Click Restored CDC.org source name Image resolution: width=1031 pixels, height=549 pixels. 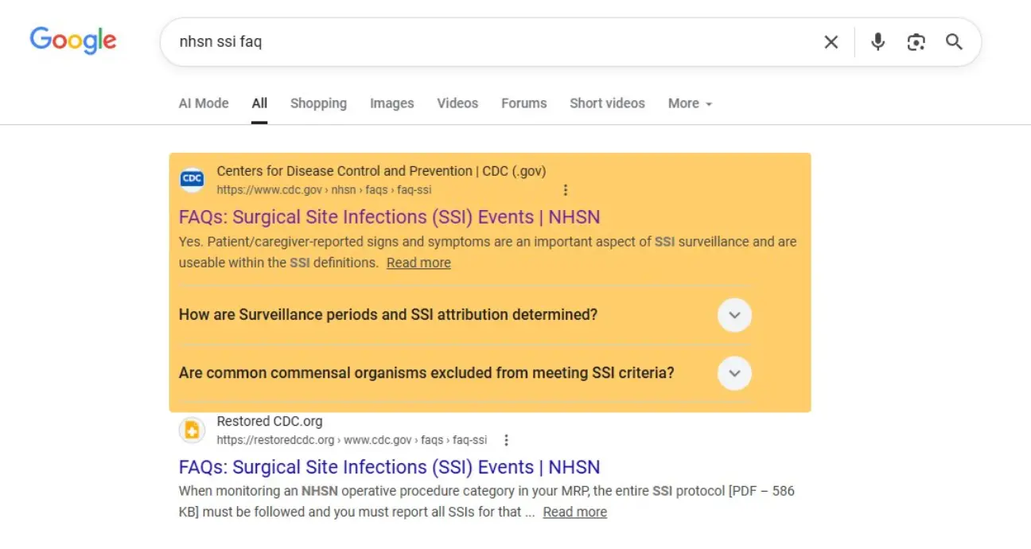pyautogui.click(x=270, y=422)
